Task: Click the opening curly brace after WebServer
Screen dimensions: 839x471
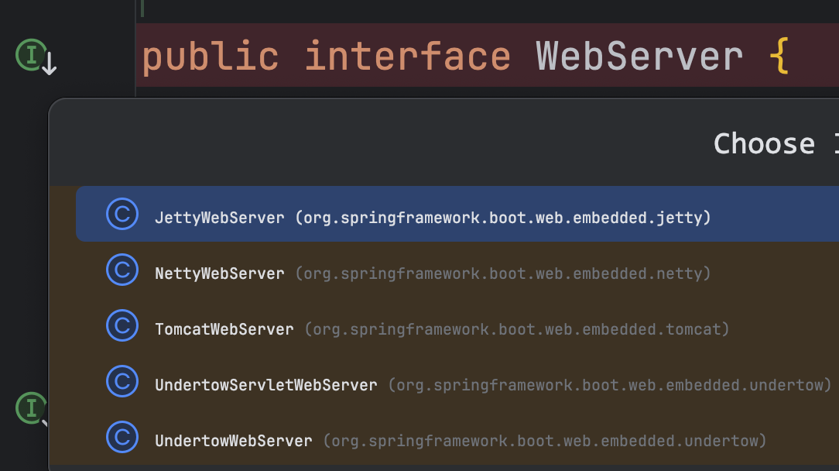Action: tap(779, 58)
